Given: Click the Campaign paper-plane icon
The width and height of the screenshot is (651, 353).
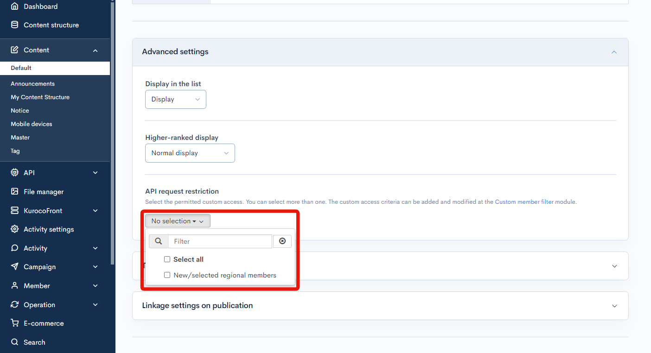Looking at the screenshot, I should pos(15,266).
